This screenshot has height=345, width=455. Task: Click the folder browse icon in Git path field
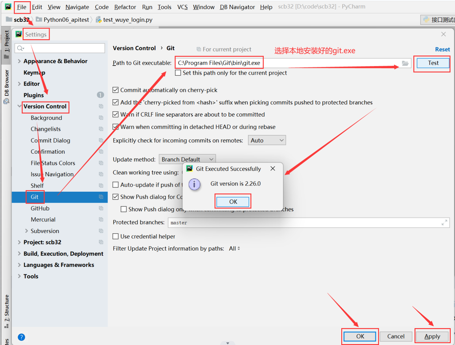405,63
